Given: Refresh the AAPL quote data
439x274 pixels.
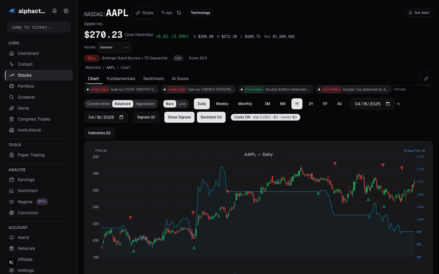Looking at the screenshot, I should pyautogui.click(x=179, y=13).
